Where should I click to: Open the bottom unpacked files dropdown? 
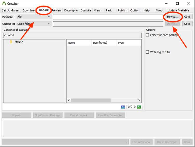pyautogui.click(x=65, y=142)
